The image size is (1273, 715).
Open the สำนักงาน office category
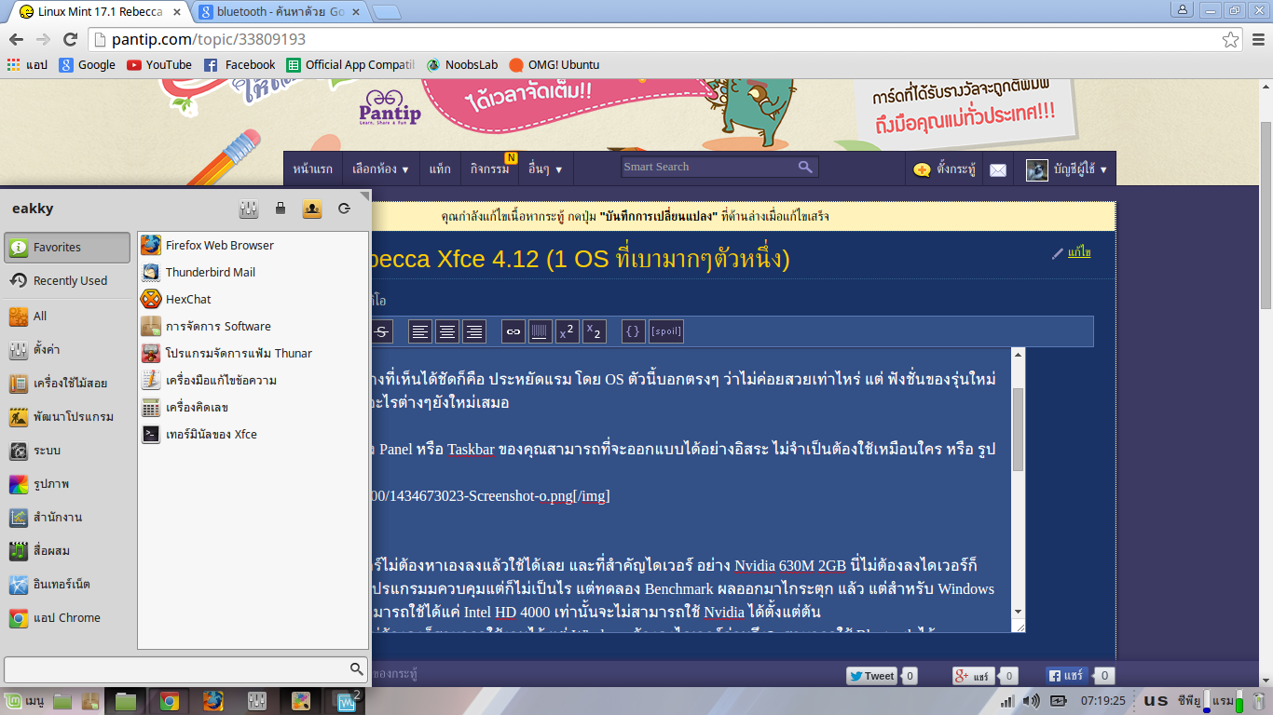pos(67,518)
